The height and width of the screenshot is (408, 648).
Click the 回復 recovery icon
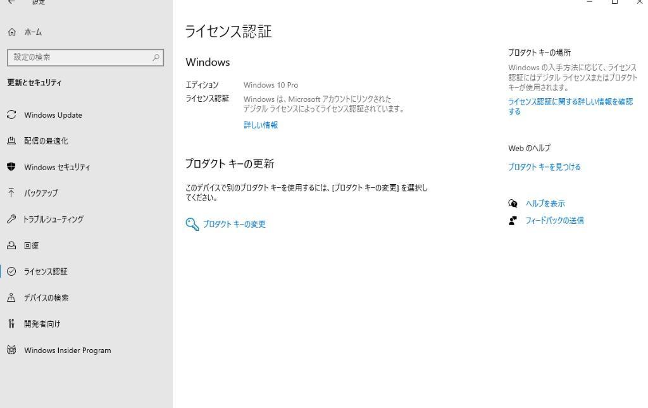pyautogui.click(x=11, y=245)
